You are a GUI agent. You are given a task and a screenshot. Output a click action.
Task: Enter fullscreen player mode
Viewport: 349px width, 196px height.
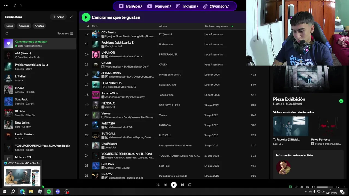[x=343, y=187]
